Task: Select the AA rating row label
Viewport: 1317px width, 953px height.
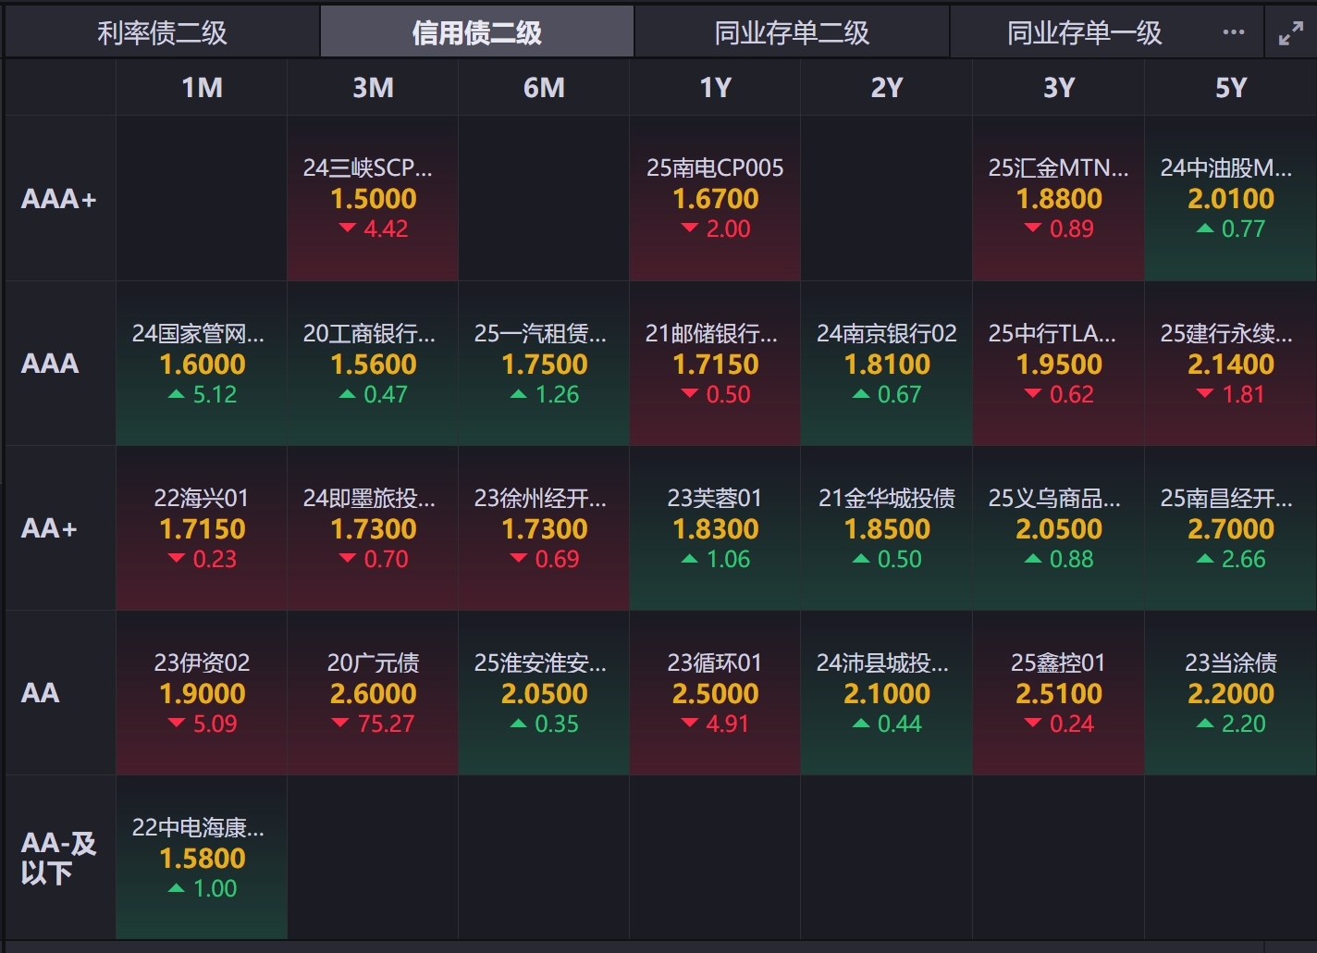Action: coord(41,693)
